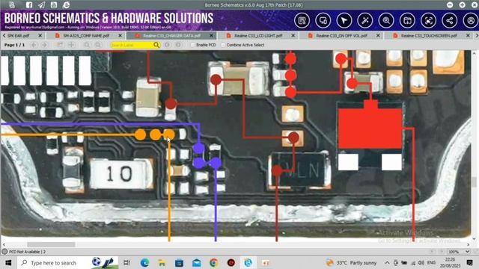
Task: Close the SM-A325_COMP NAME.pdf tab
Action: tap(120, 36)
